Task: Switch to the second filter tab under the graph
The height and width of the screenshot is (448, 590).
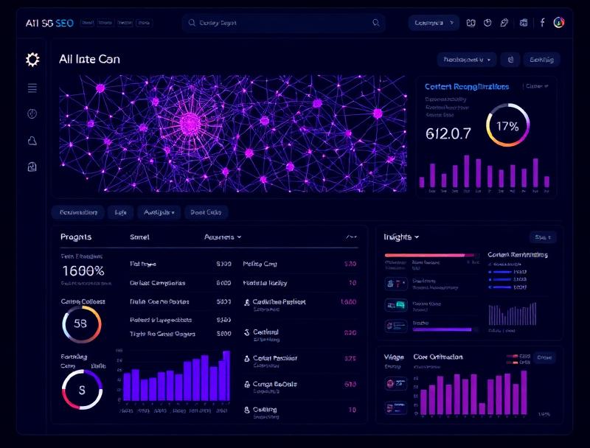Action: point(121,212)
